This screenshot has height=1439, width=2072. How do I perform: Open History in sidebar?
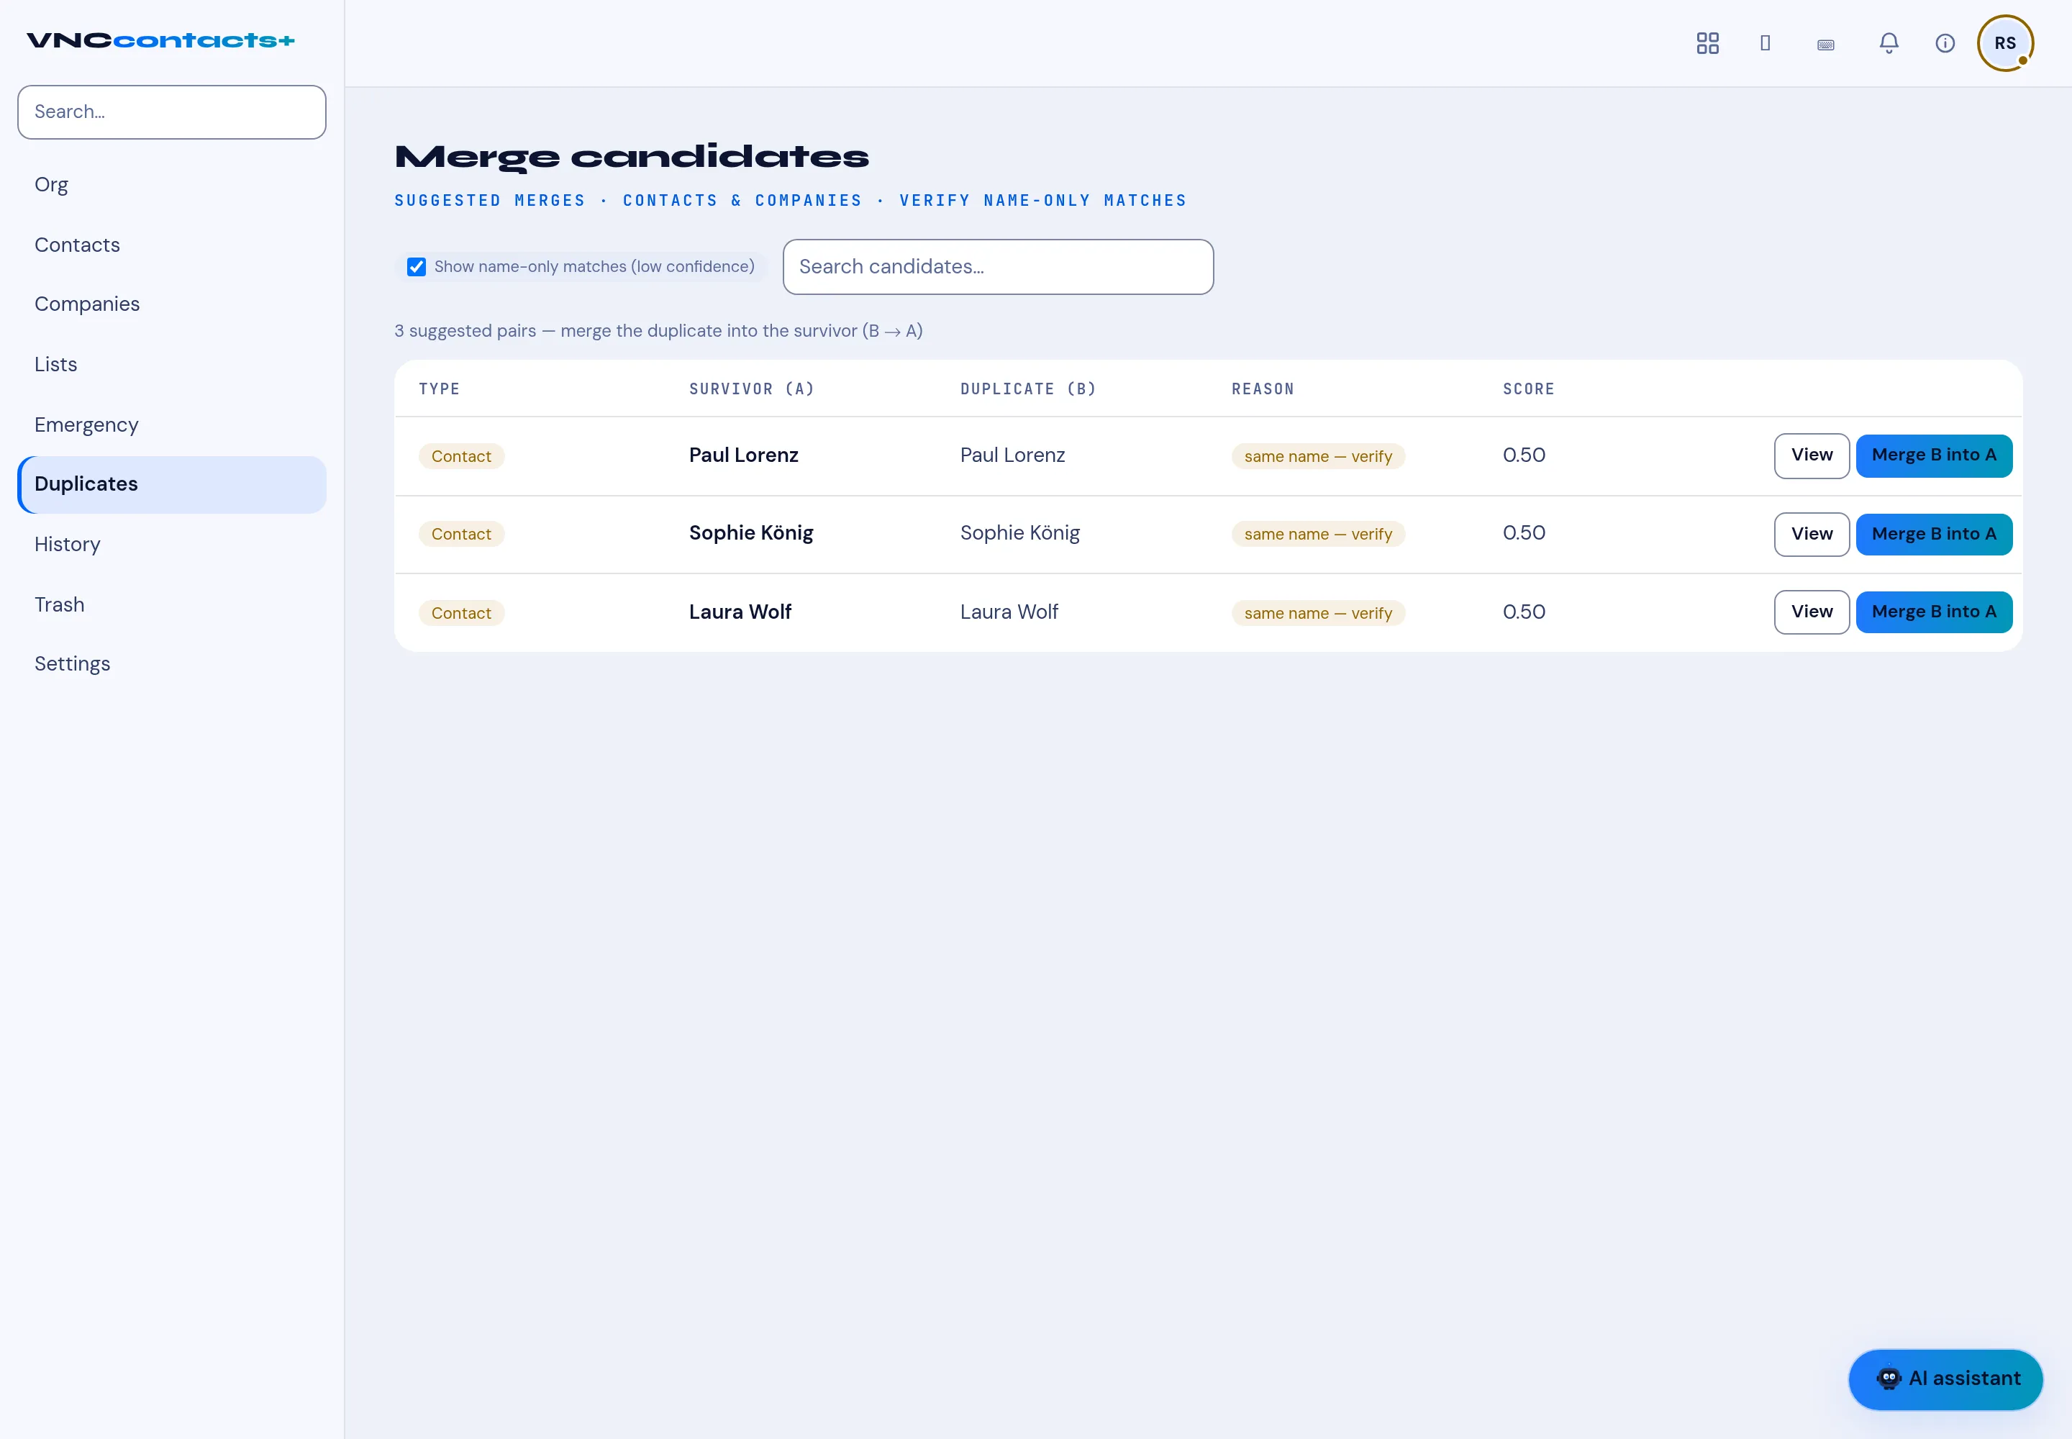click(x=171, y=545)
